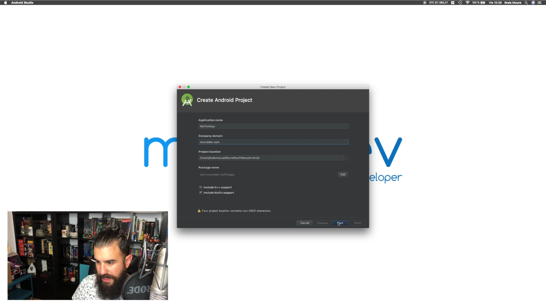Open the Time Machine menu bar icon
The width and height of the screenshot is (546, 307).
[x=460, y=3]
